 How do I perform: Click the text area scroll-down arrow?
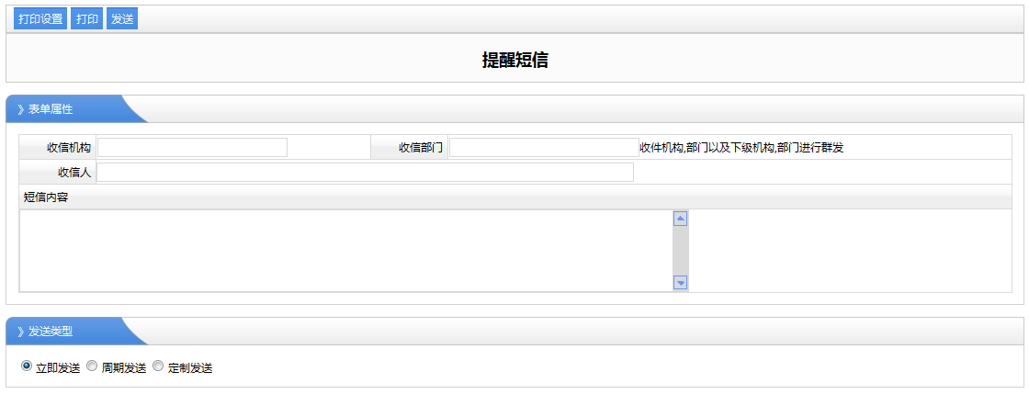[681, 283]
